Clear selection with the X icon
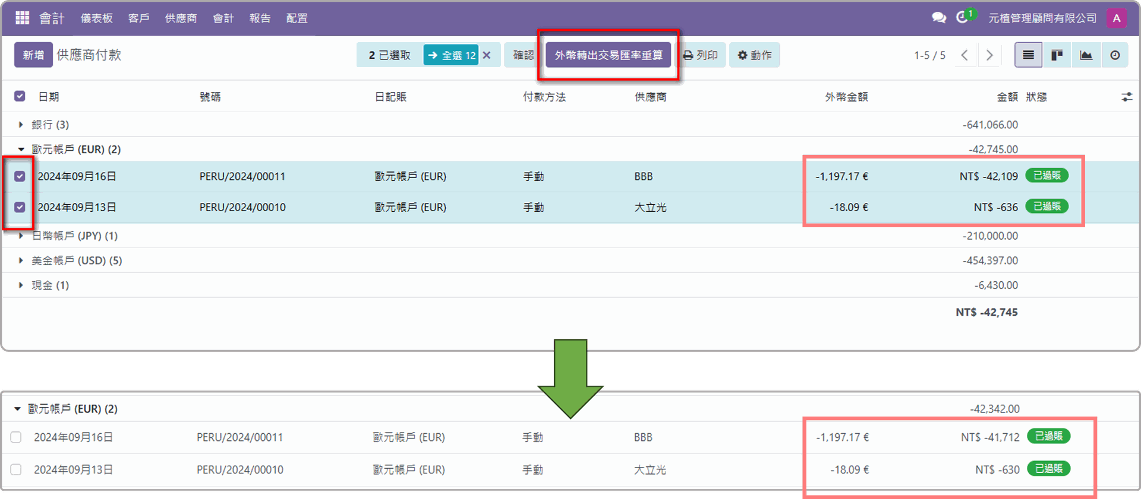 click(x=487, y=55)
